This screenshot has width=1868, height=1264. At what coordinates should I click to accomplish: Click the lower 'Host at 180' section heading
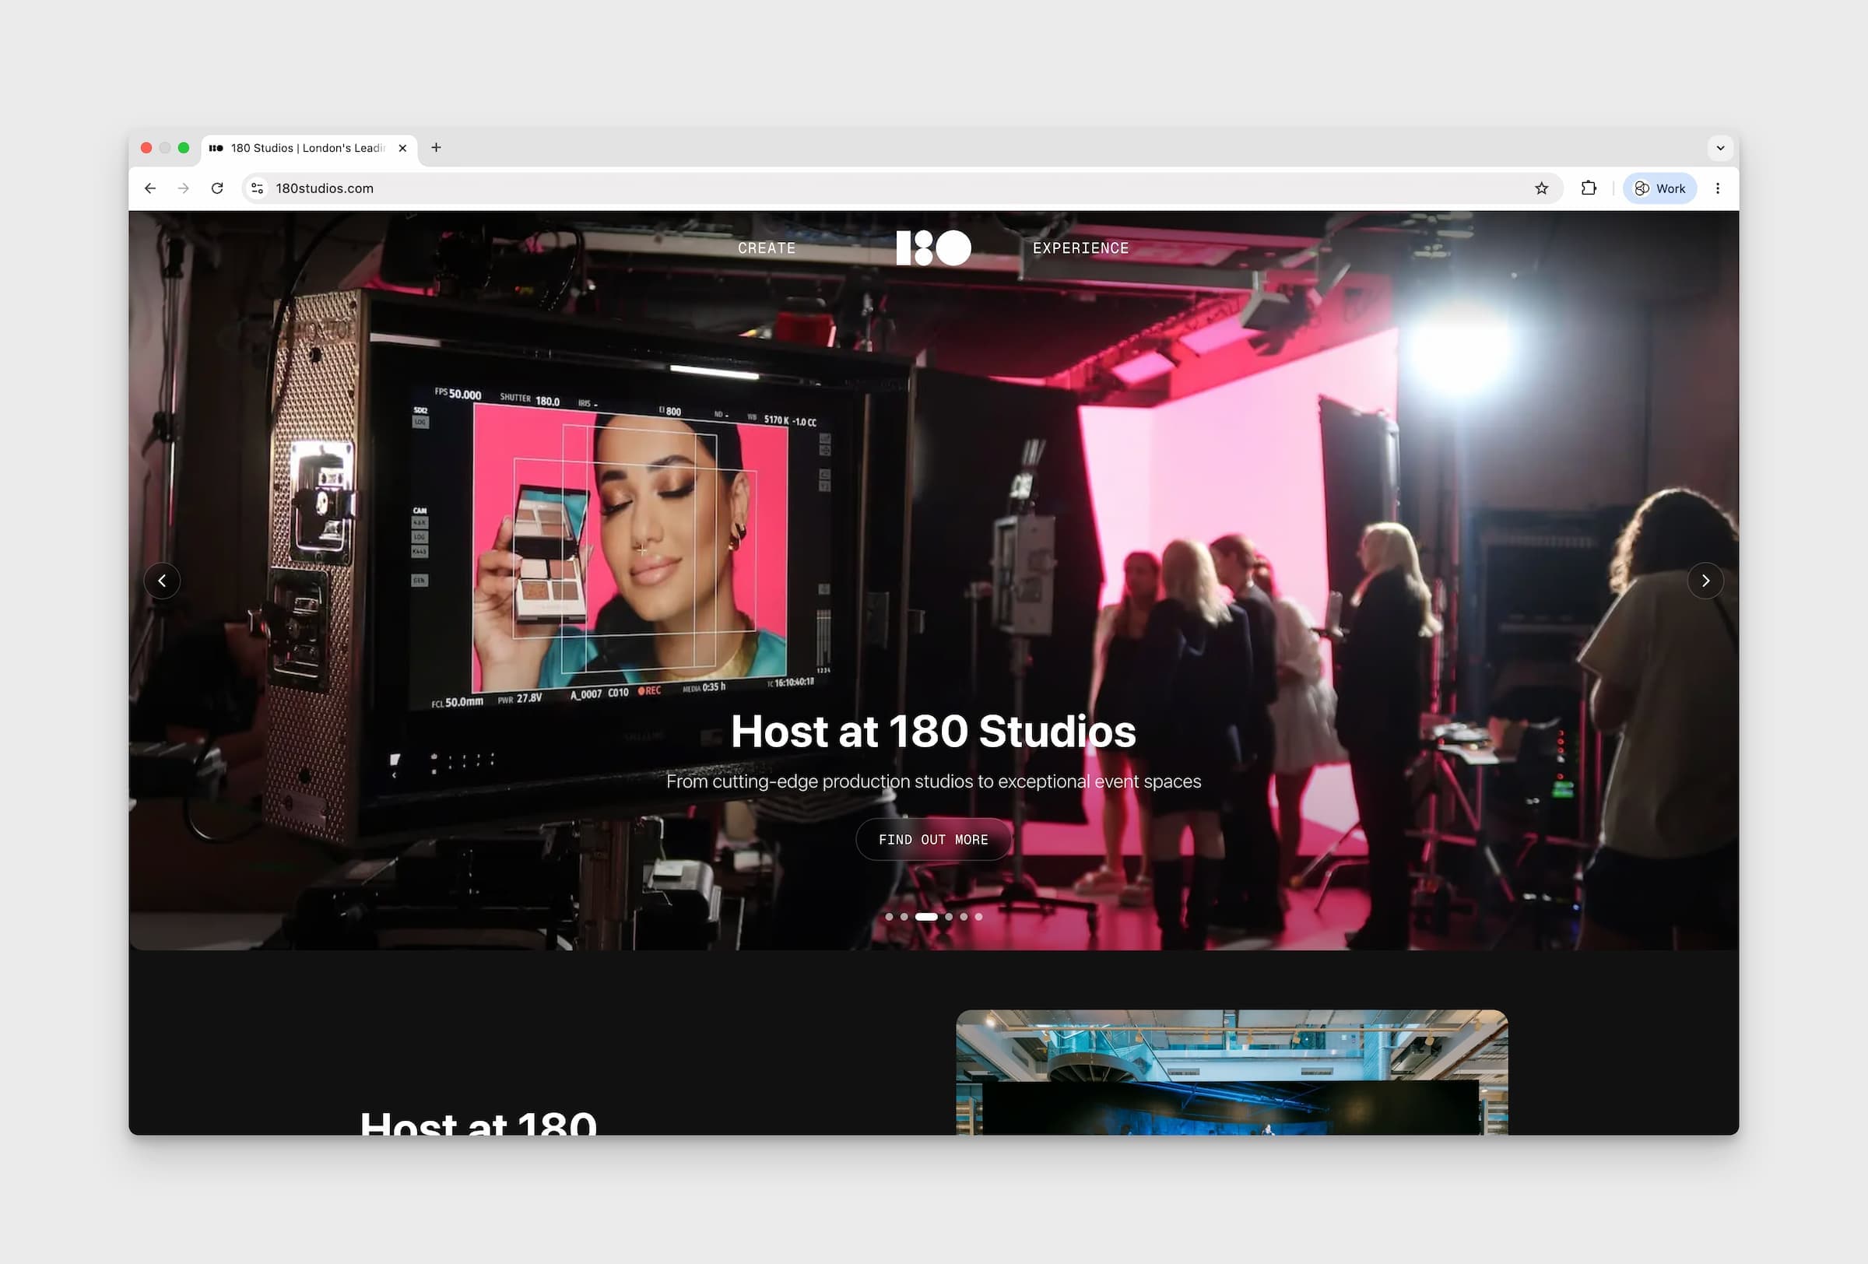point(478,1122)
